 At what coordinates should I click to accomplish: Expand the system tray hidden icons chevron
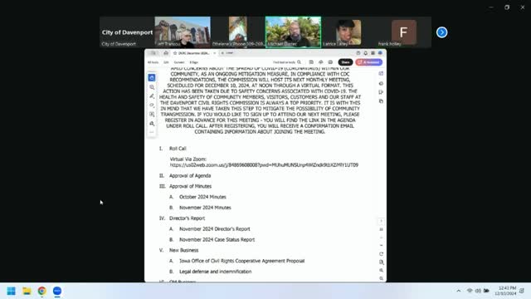pos(458,291)
